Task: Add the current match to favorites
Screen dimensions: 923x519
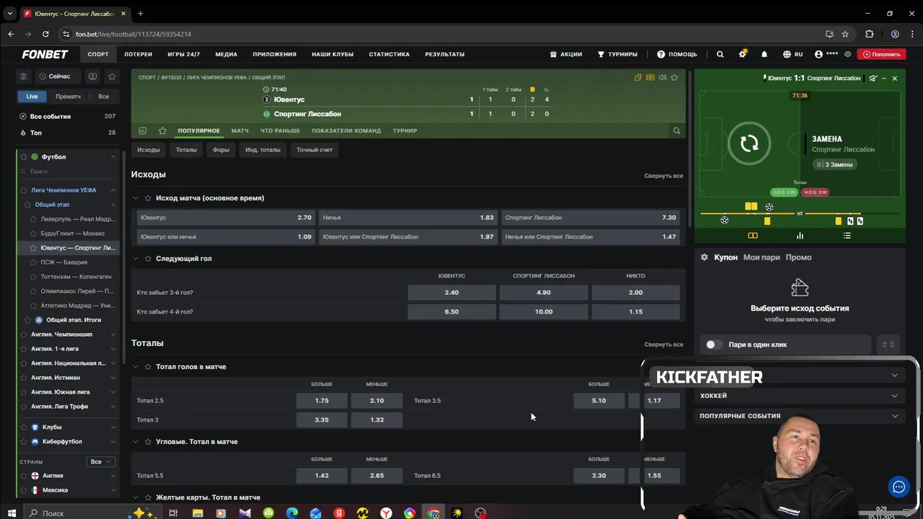Action: [x=674, y=77]
